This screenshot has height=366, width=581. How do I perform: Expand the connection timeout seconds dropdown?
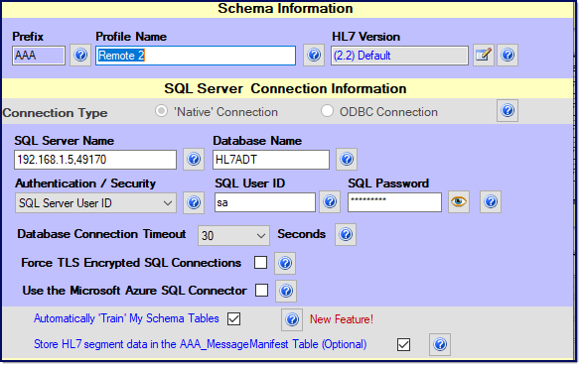coord(233,235)
